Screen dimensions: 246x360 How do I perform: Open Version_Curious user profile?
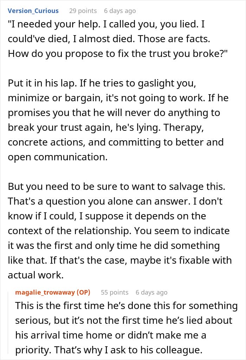point(33,11)
